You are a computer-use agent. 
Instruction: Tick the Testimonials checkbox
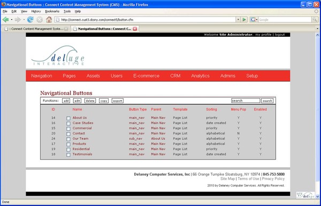pos(68,155)
